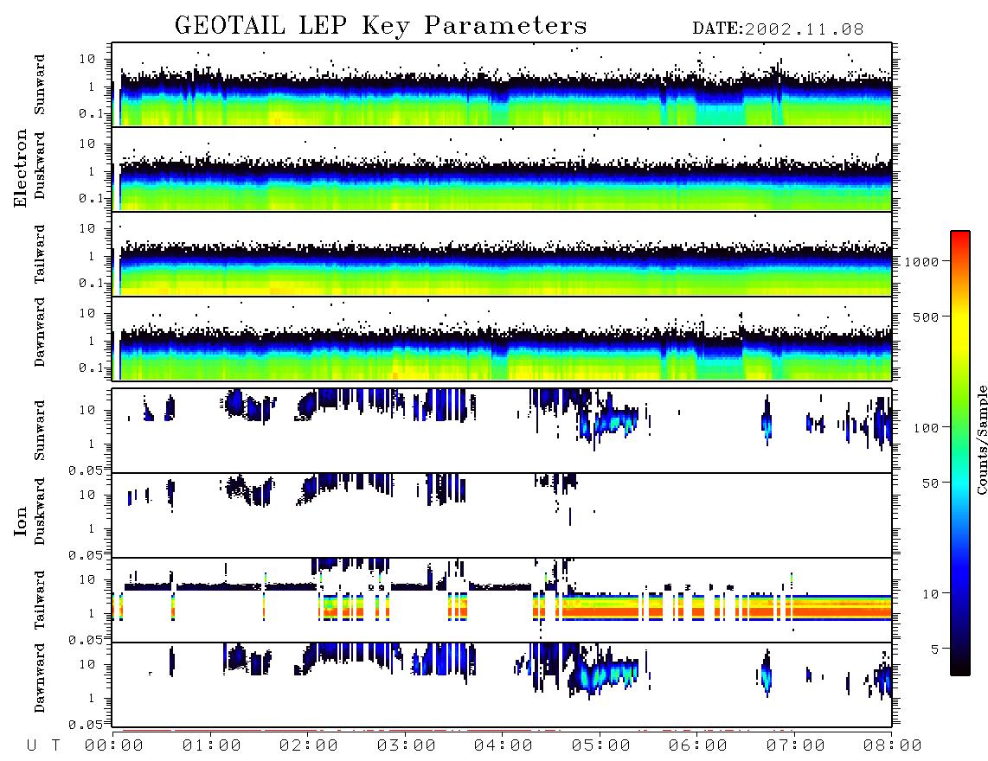Select the Ion "Duskward" panel label
This screenshot has width=988, height=761.
(x=40, y=512)
